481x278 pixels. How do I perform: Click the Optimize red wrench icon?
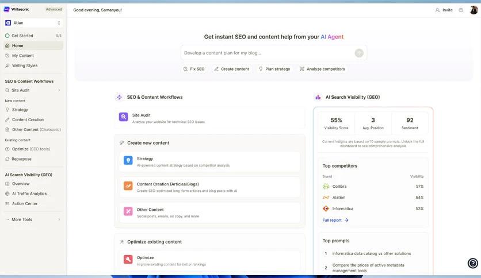pyautogui.click(x=128, y=260)
